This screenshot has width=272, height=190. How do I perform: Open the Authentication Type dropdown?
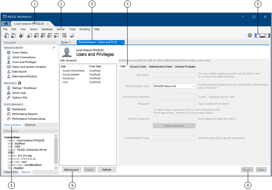174,86
